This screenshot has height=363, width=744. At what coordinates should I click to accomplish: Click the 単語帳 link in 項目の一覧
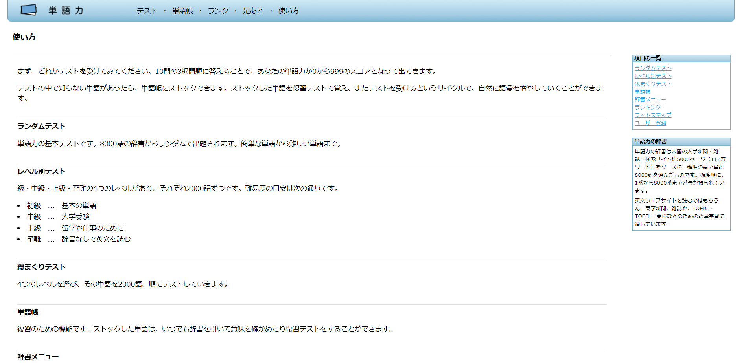coord(642,92)
